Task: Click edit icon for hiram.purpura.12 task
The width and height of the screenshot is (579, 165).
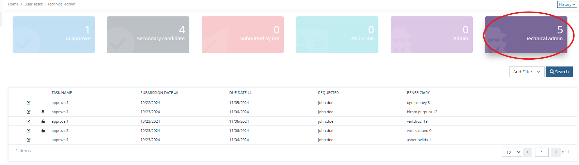Action: pos(29,112)
